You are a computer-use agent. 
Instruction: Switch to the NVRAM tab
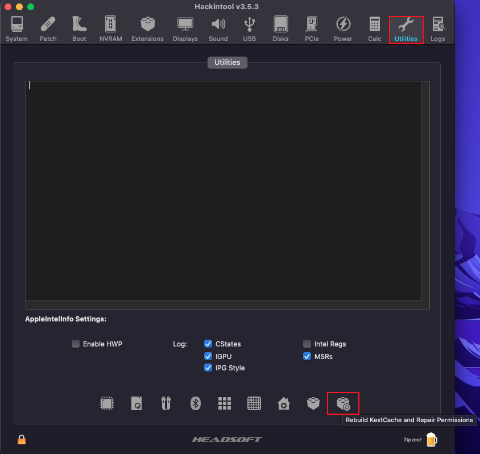(111, 28)
